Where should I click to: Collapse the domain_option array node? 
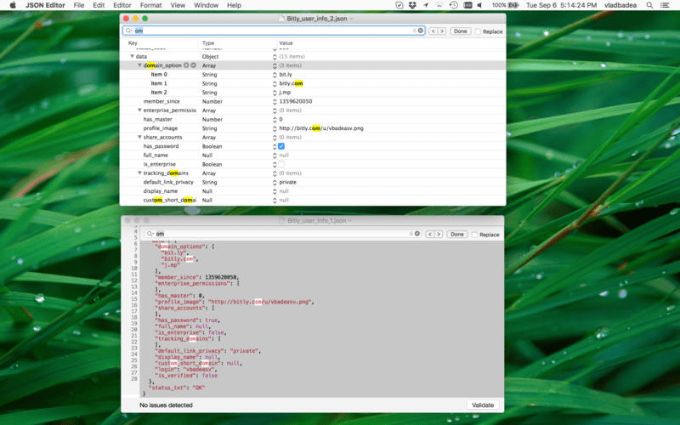(139, 65)
